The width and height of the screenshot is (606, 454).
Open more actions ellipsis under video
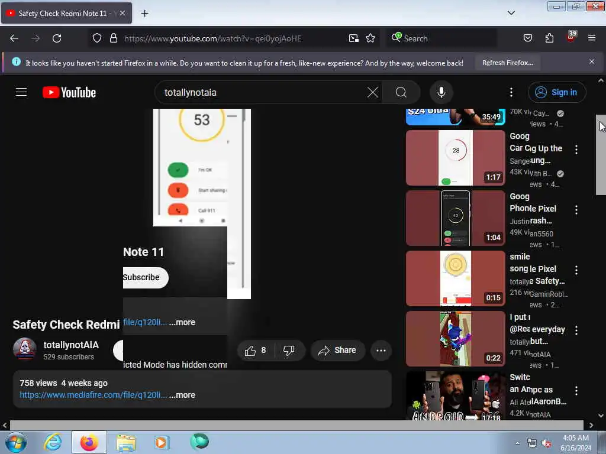pos(381,351)
